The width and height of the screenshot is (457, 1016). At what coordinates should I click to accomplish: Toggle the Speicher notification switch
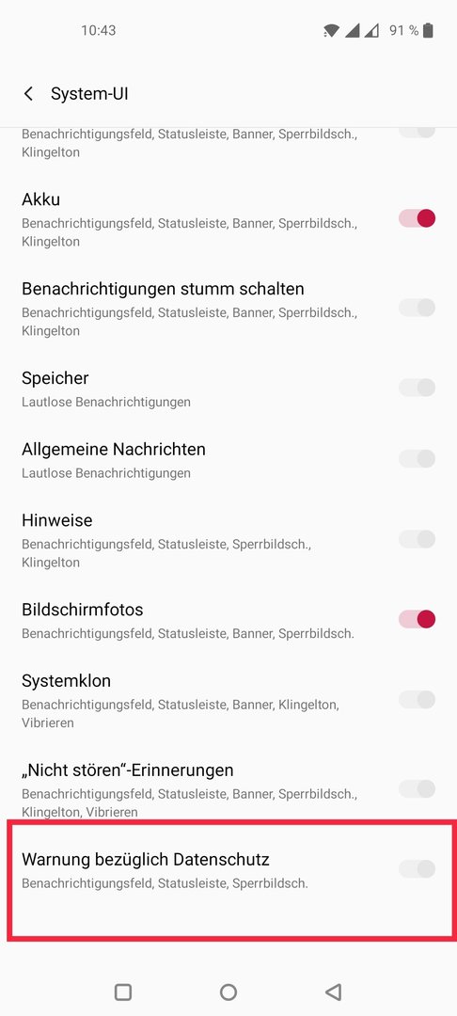[417, 389]
